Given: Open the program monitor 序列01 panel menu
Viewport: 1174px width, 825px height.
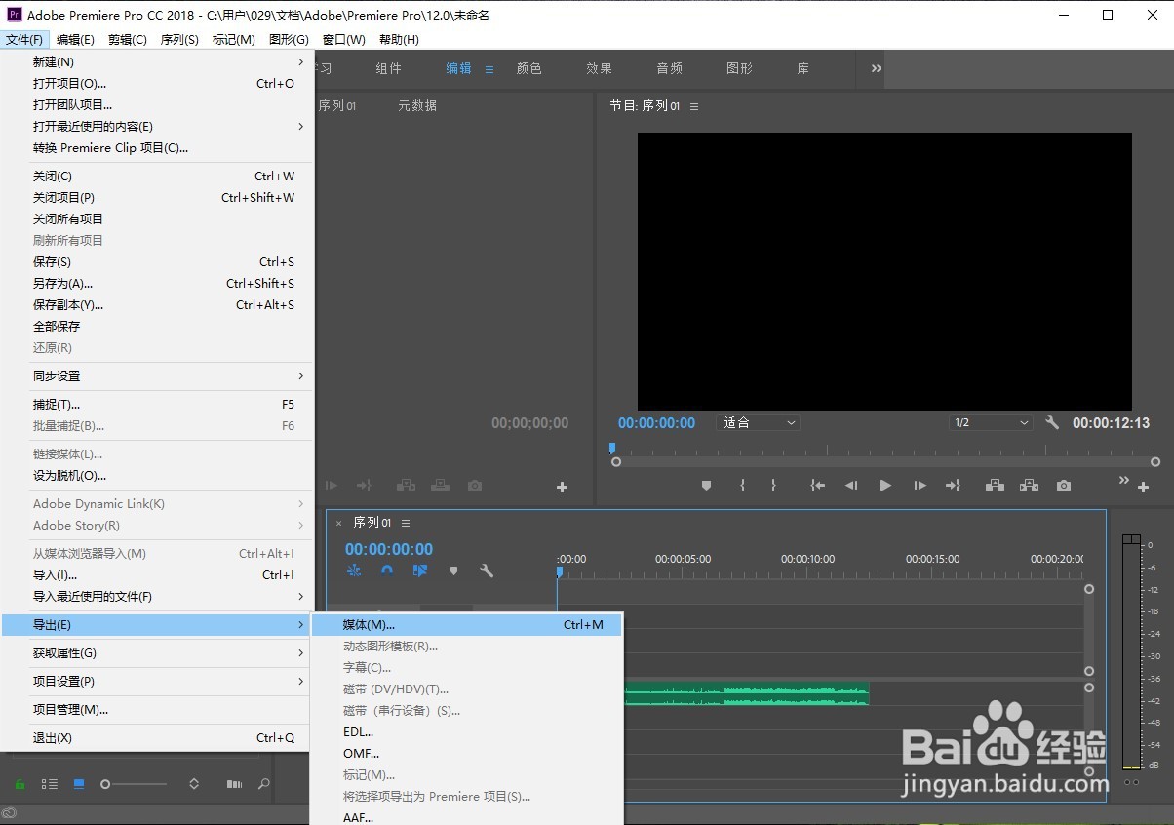Looking at the screenshot, I should point(694,106).
